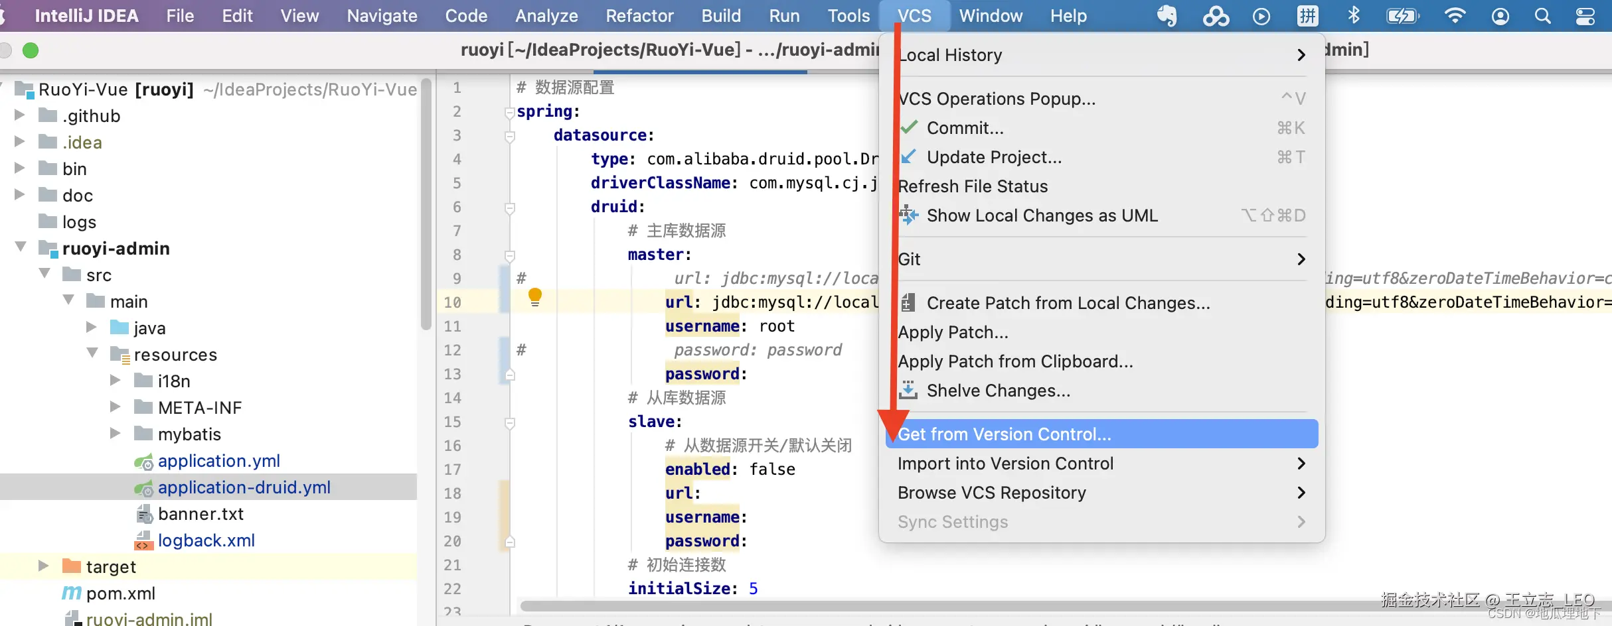The image size is (1612, 626).
Task: Click the fold end marker on line 13
Action: coord(510,375)
